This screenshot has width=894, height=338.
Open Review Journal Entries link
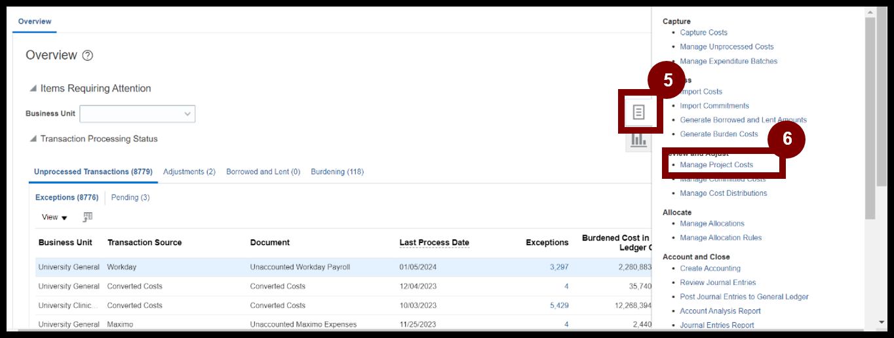(718, 282)
